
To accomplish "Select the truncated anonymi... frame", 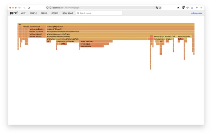I will 51,39.
